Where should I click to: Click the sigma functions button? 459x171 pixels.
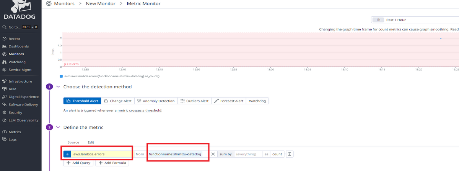tap(290, 154)
